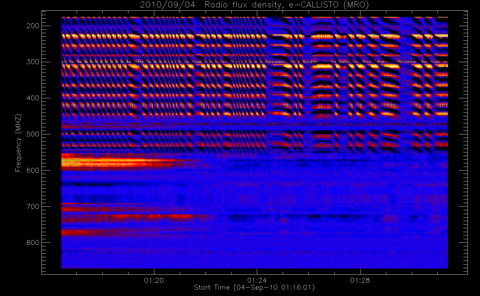
Task: Click the 300 frequency tick label
Action: (33, 62)
